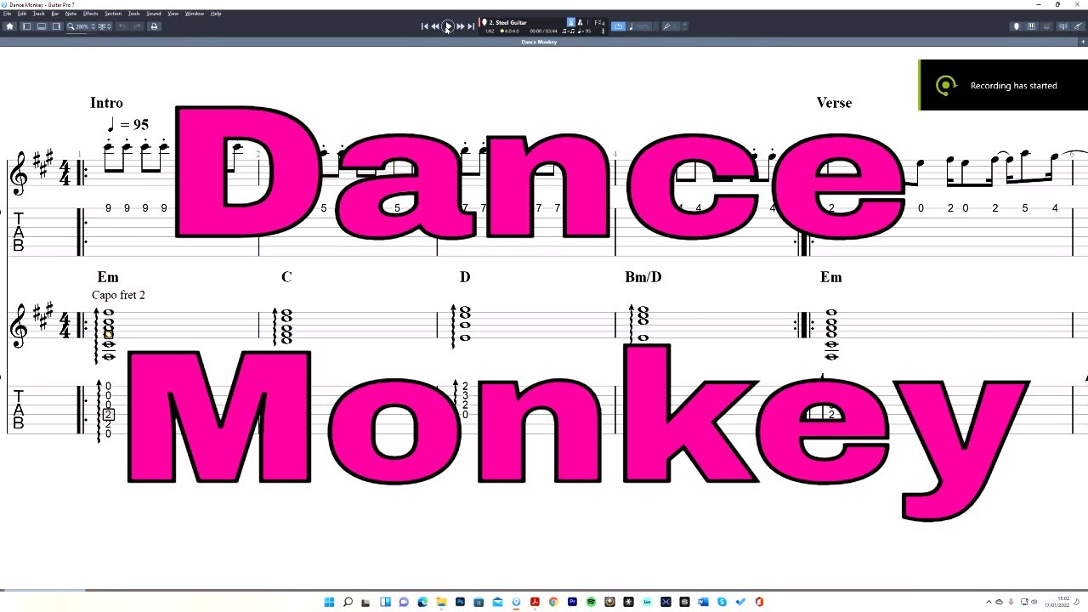Toggle the metronome icon
The width and height of the screenshot is (1088, 612).
[x=581, y=22]
